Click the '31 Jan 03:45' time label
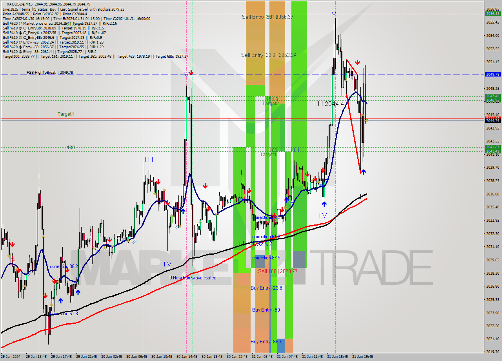 pyautogui.click(x=262, y=357)
